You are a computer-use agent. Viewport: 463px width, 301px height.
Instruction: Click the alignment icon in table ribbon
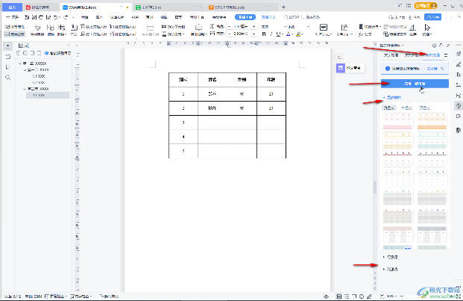[x=324, y=28]
